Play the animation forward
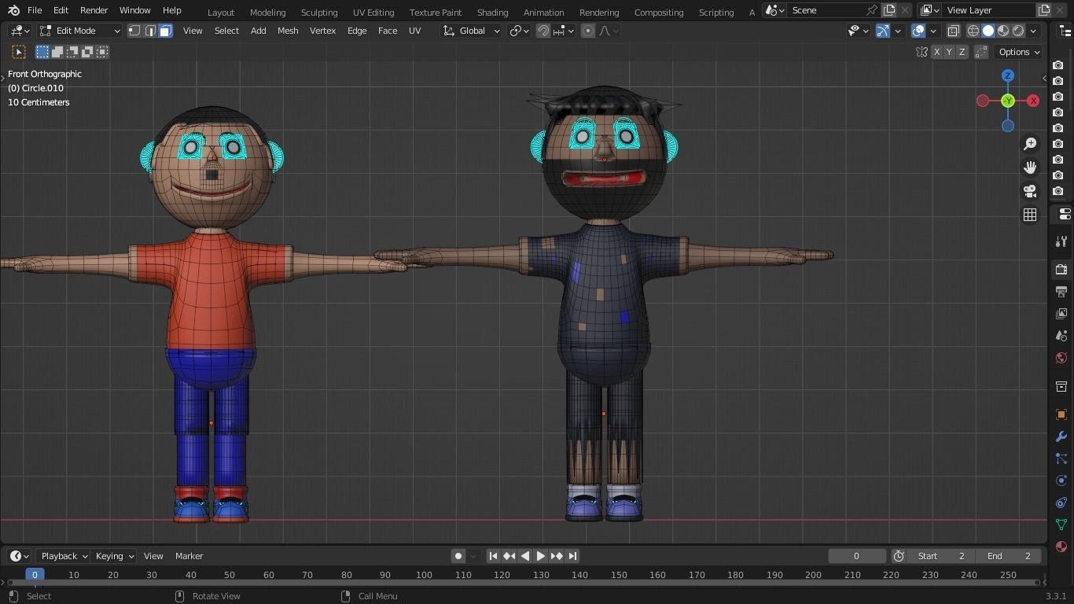The height and width of the screenshot is (604, 1074). 541,556
